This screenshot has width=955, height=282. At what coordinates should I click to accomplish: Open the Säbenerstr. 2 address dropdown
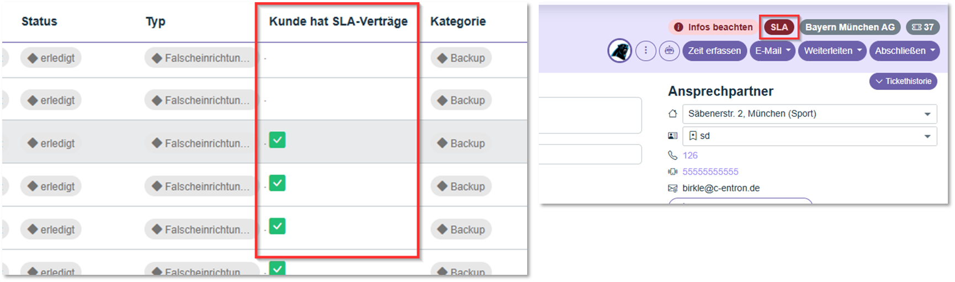click(x=927, y=114)
